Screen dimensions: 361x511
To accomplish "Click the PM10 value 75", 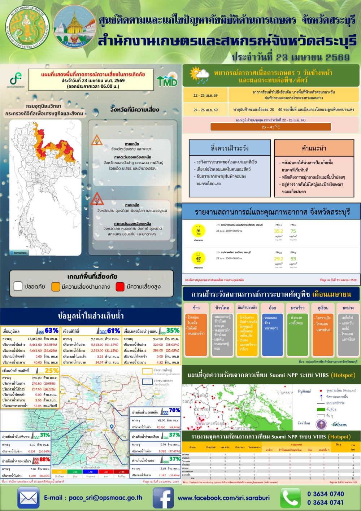I will point(293,231).
